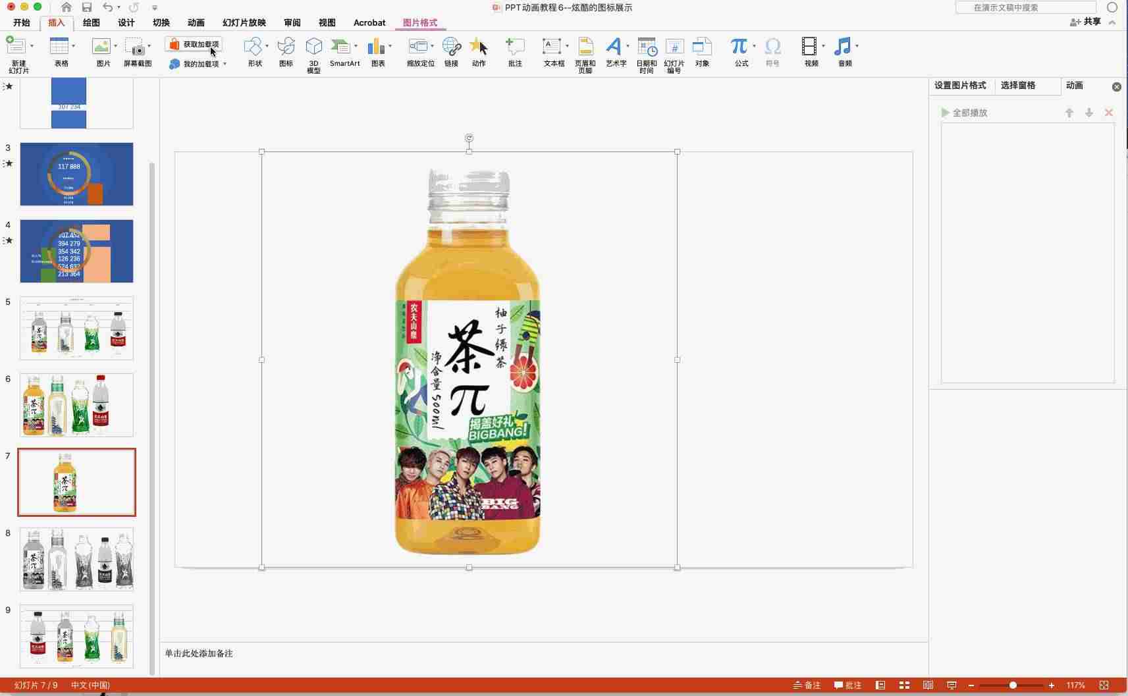Adjust the zoom slider handle
The image size is (1128, 696).
coord(1013,685)
